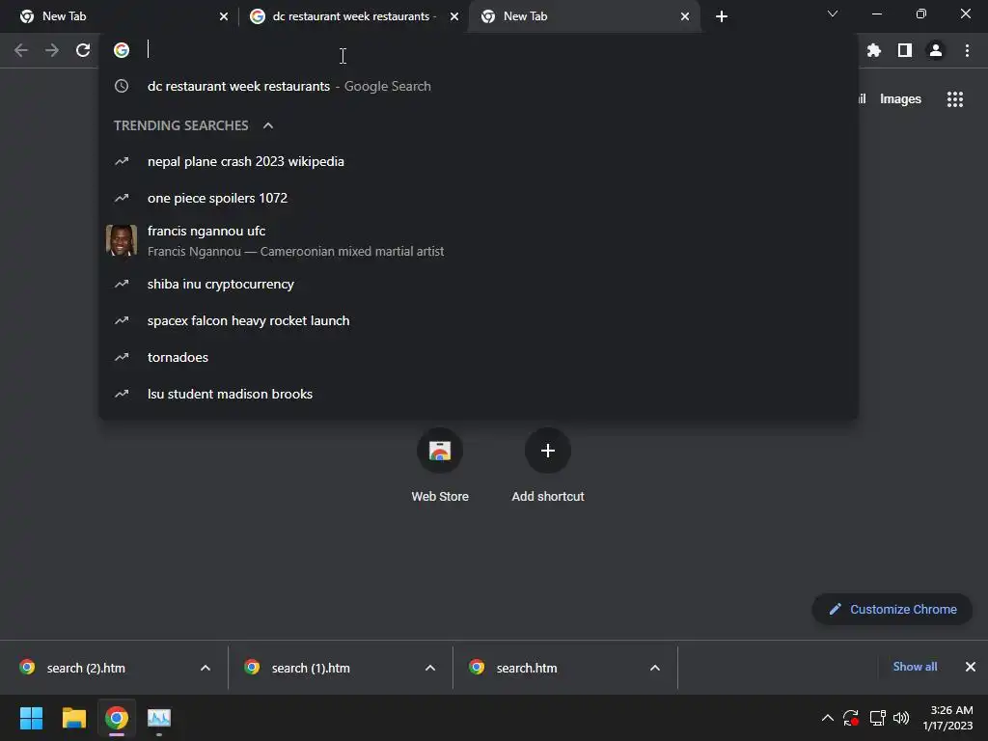Close the downloads bar
The image size is (988, 741).
[x=971, y=667]
